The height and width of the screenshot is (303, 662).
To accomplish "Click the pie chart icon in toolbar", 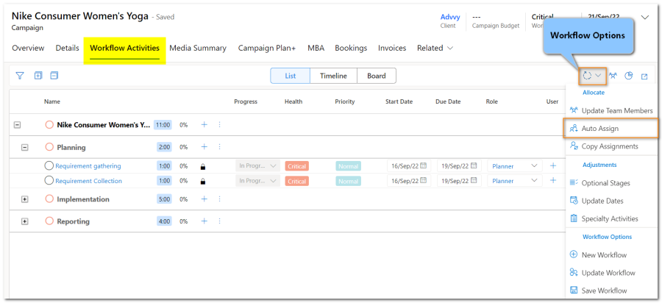I will (629, 76).
